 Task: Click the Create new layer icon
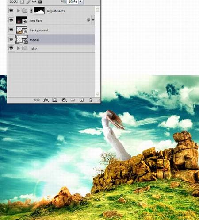click(82, 100)
